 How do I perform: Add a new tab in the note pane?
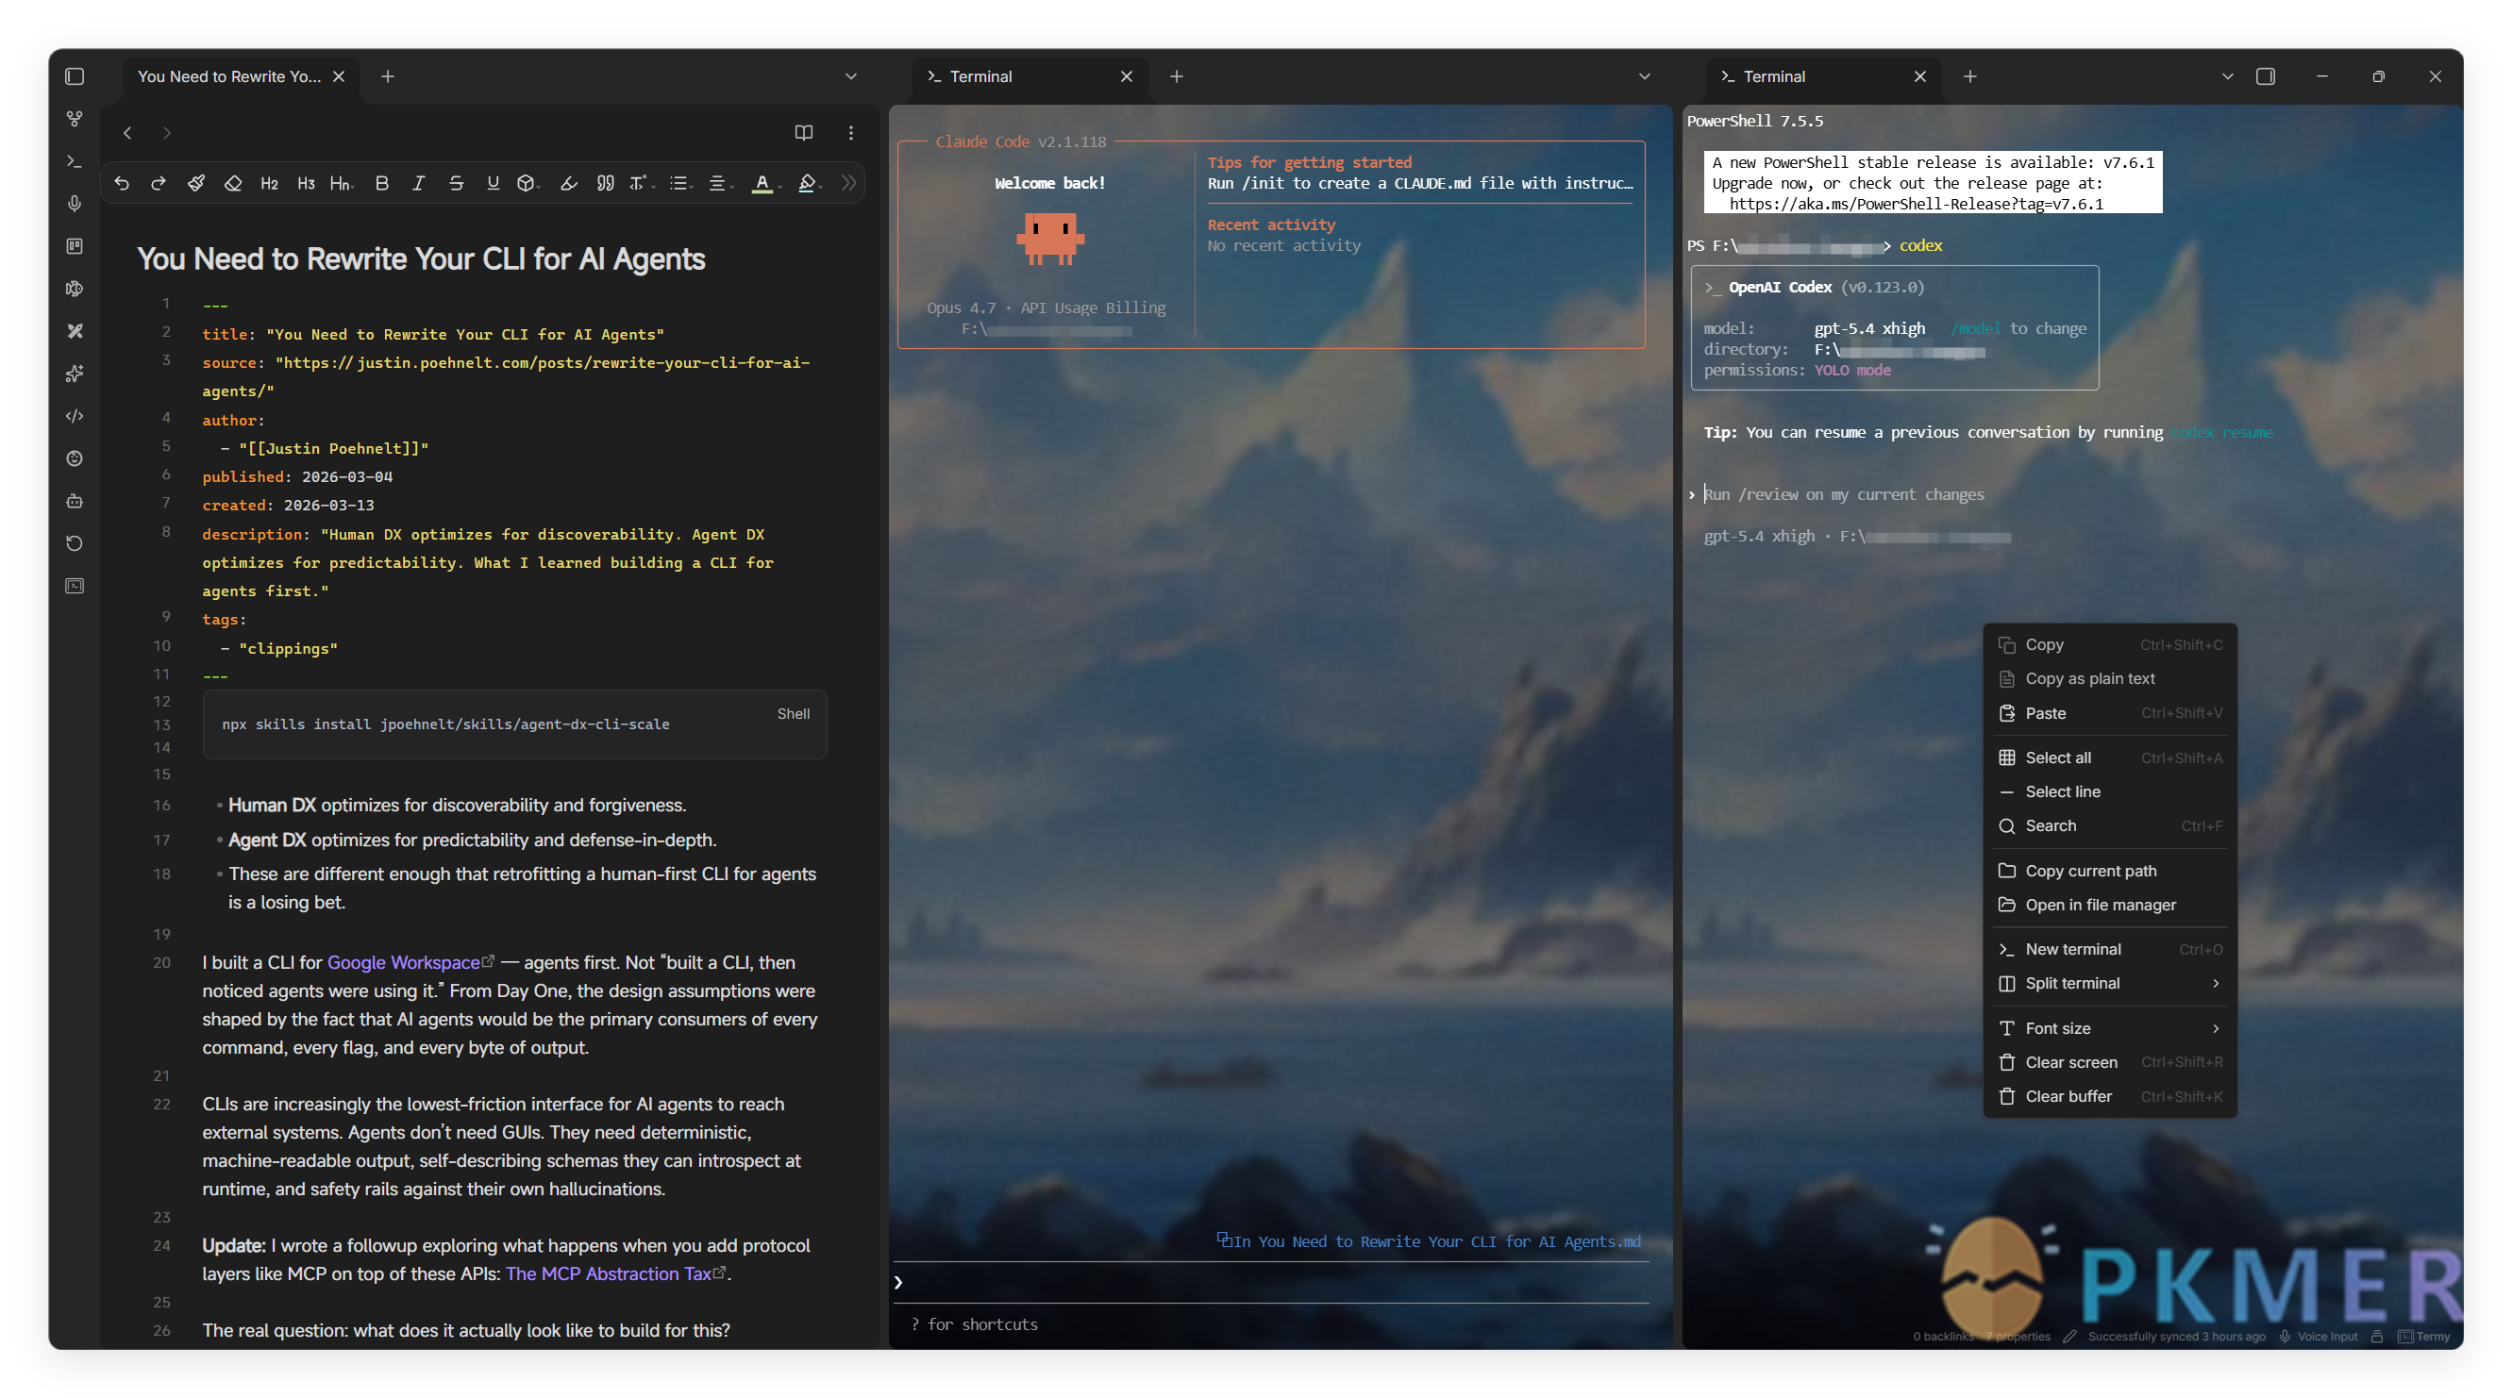pyautogui.click(x=388, y=76)
